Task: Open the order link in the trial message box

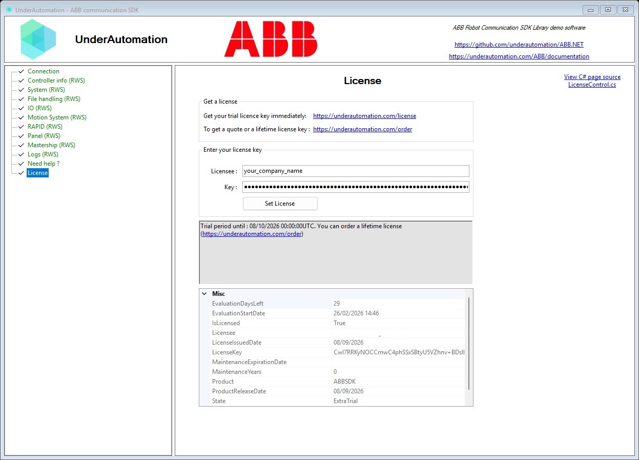Action: tap(252, 234)
